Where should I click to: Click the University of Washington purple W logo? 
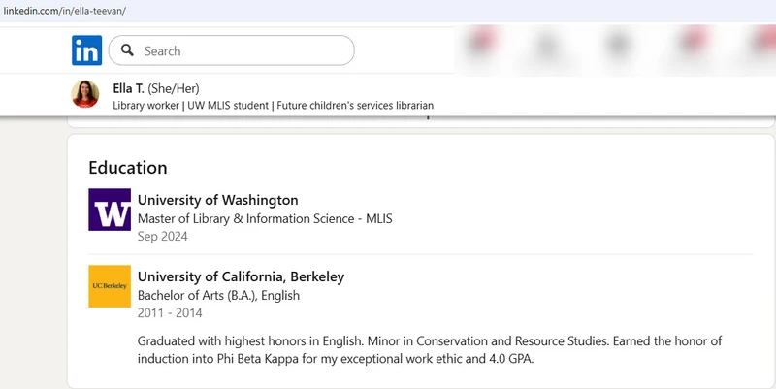pos(110,210)
